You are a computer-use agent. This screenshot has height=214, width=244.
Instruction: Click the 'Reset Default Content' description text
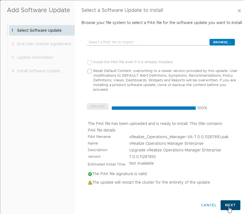pos(165,80)
